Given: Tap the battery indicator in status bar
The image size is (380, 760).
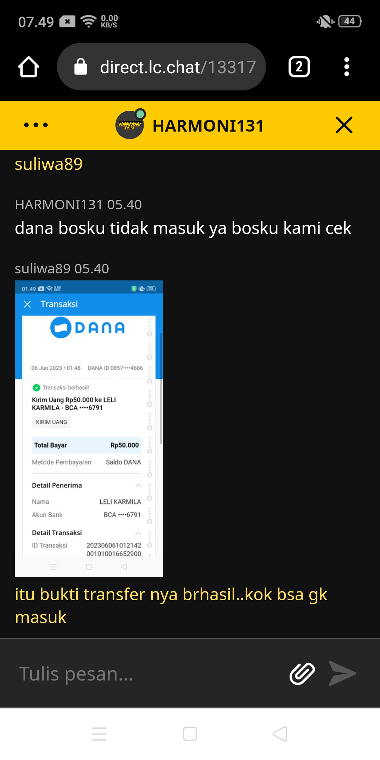Looking at the screenshot, I should pos(350,21).
